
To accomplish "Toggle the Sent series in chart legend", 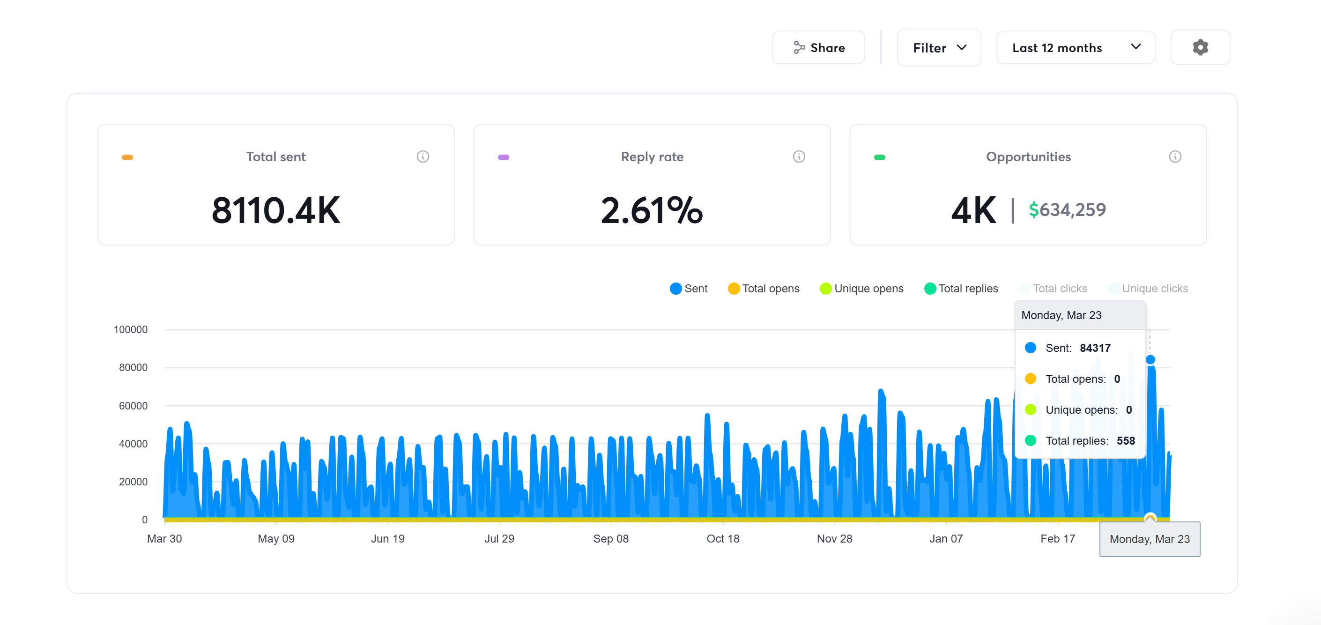I will tap(688, 289).
